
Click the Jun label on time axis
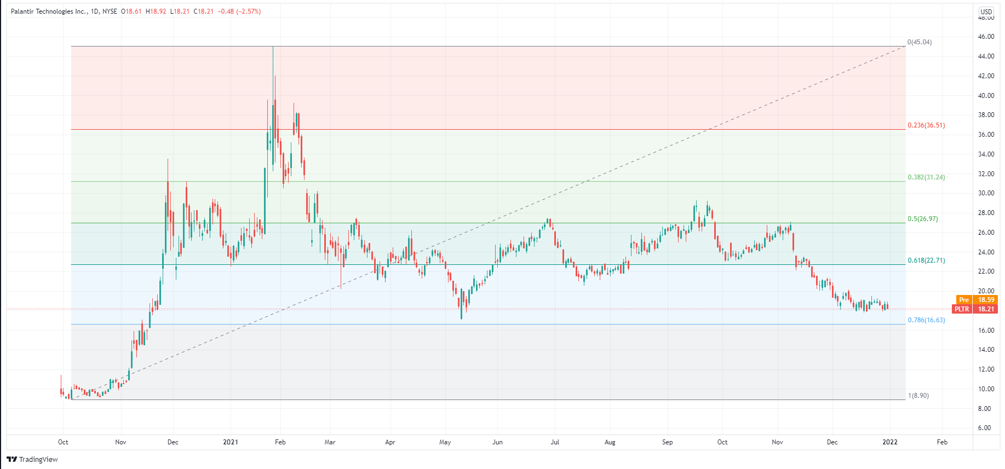point(497,442)
